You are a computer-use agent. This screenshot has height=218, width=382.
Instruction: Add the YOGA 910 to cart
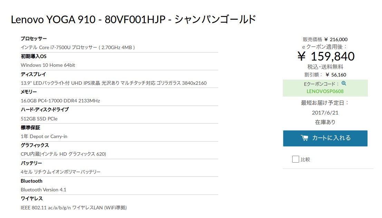click(x=325, y=138)
